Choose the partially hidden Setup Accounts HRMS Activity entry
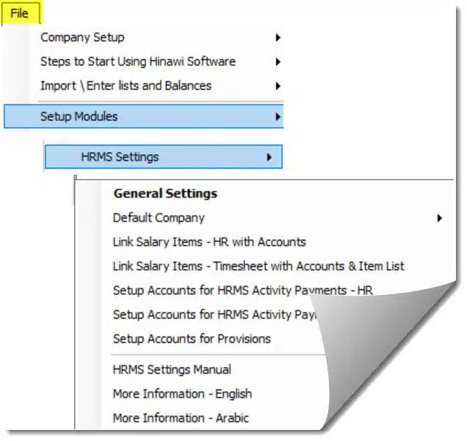The image size is (467, 441). point(214,315)
